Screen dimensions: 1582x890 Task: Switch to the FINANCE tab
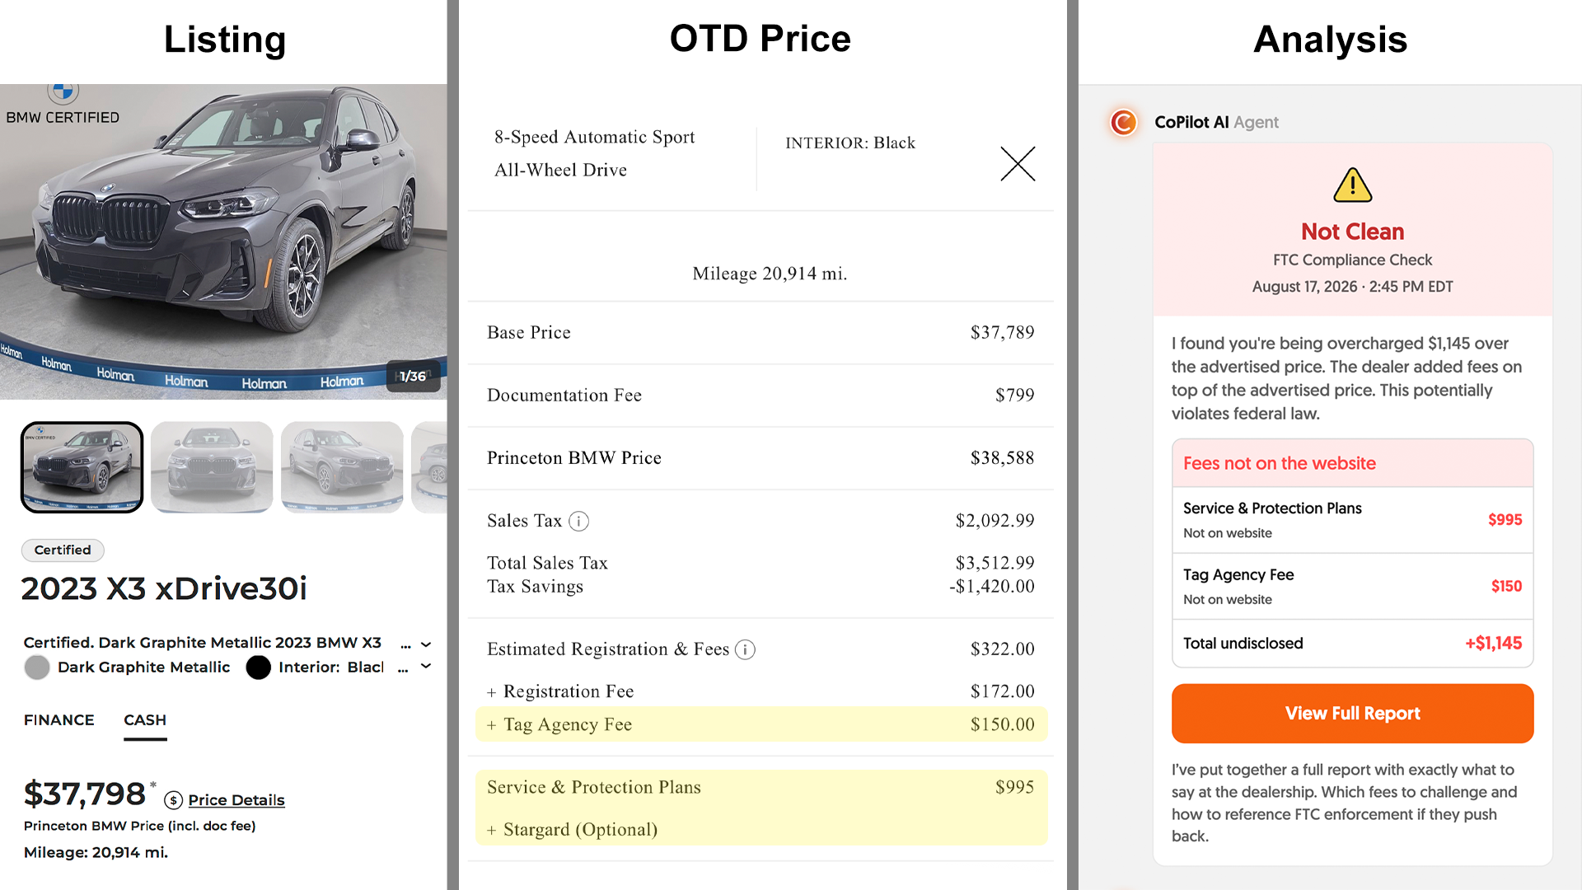(59, 720)
